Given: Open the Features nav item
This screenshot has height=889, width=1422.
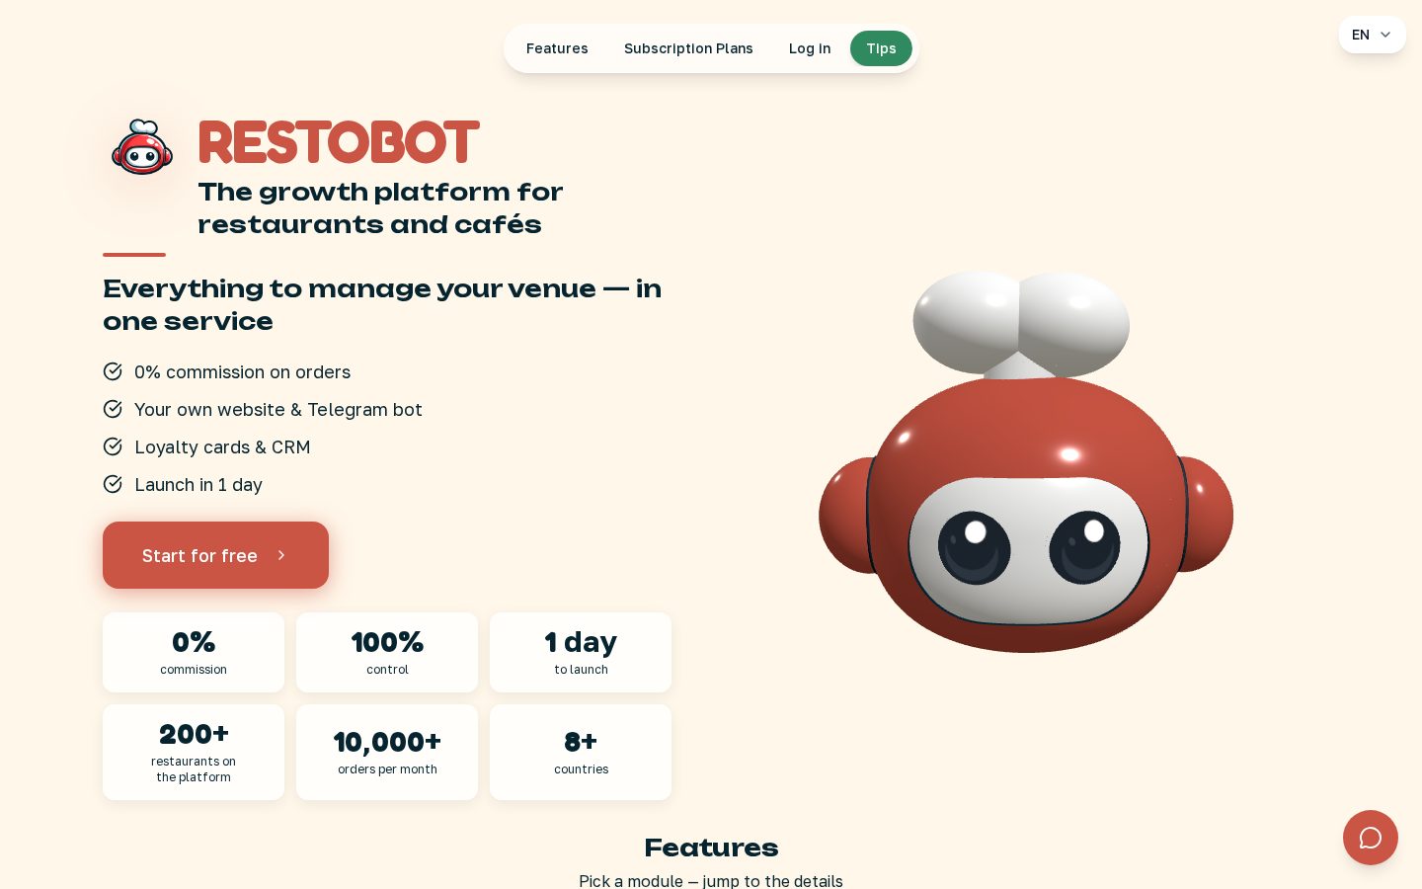Looking at the screenshot, I should coord(557,48).
